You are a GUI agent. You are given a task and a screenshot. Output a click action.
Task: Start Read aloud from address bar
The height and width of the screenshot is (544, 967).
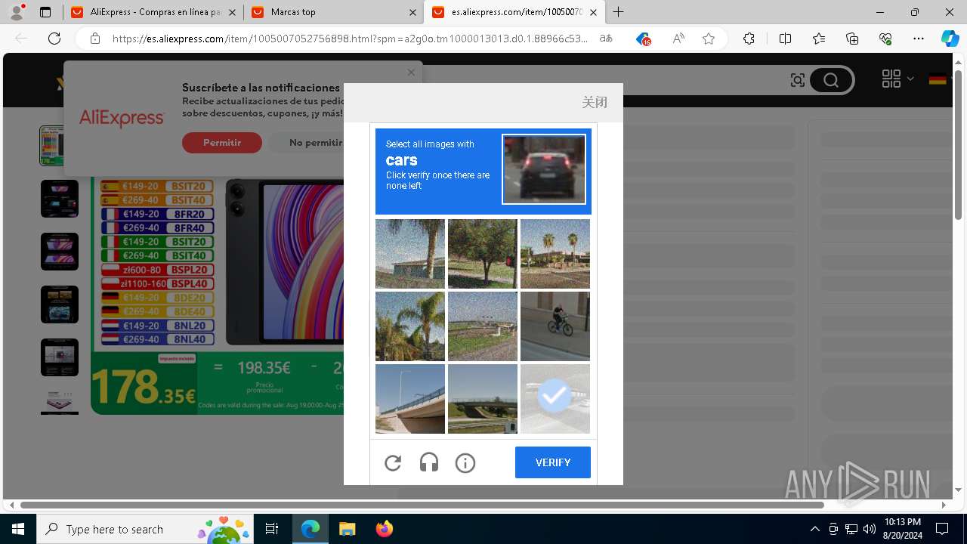click(678, 39)
